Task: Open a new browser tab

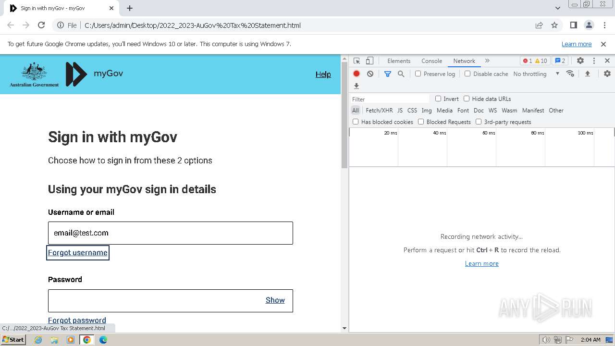Action: tap(130, 8)
